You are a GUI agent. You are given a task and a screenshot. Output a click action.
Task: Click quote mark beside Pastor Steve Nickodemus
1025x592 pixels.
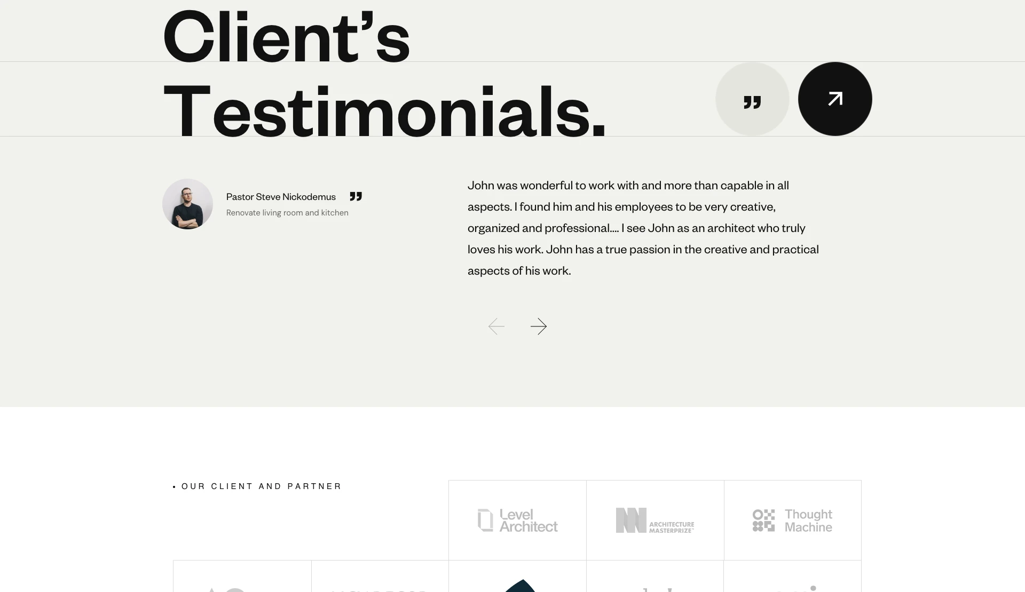[356, 196]
